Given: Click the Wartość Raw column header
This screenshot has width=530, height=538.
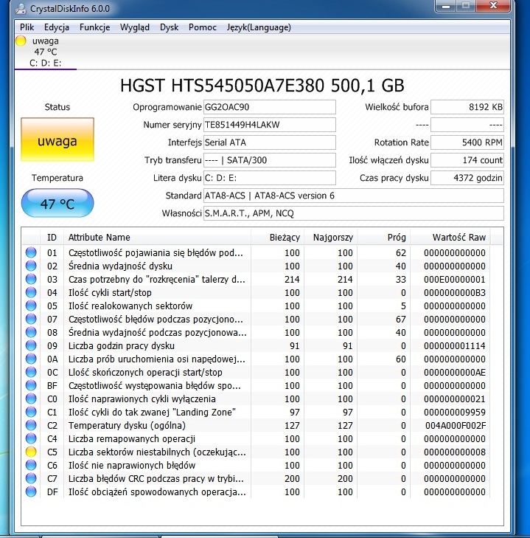Looking at the screenshot, I should coord(450,237).
